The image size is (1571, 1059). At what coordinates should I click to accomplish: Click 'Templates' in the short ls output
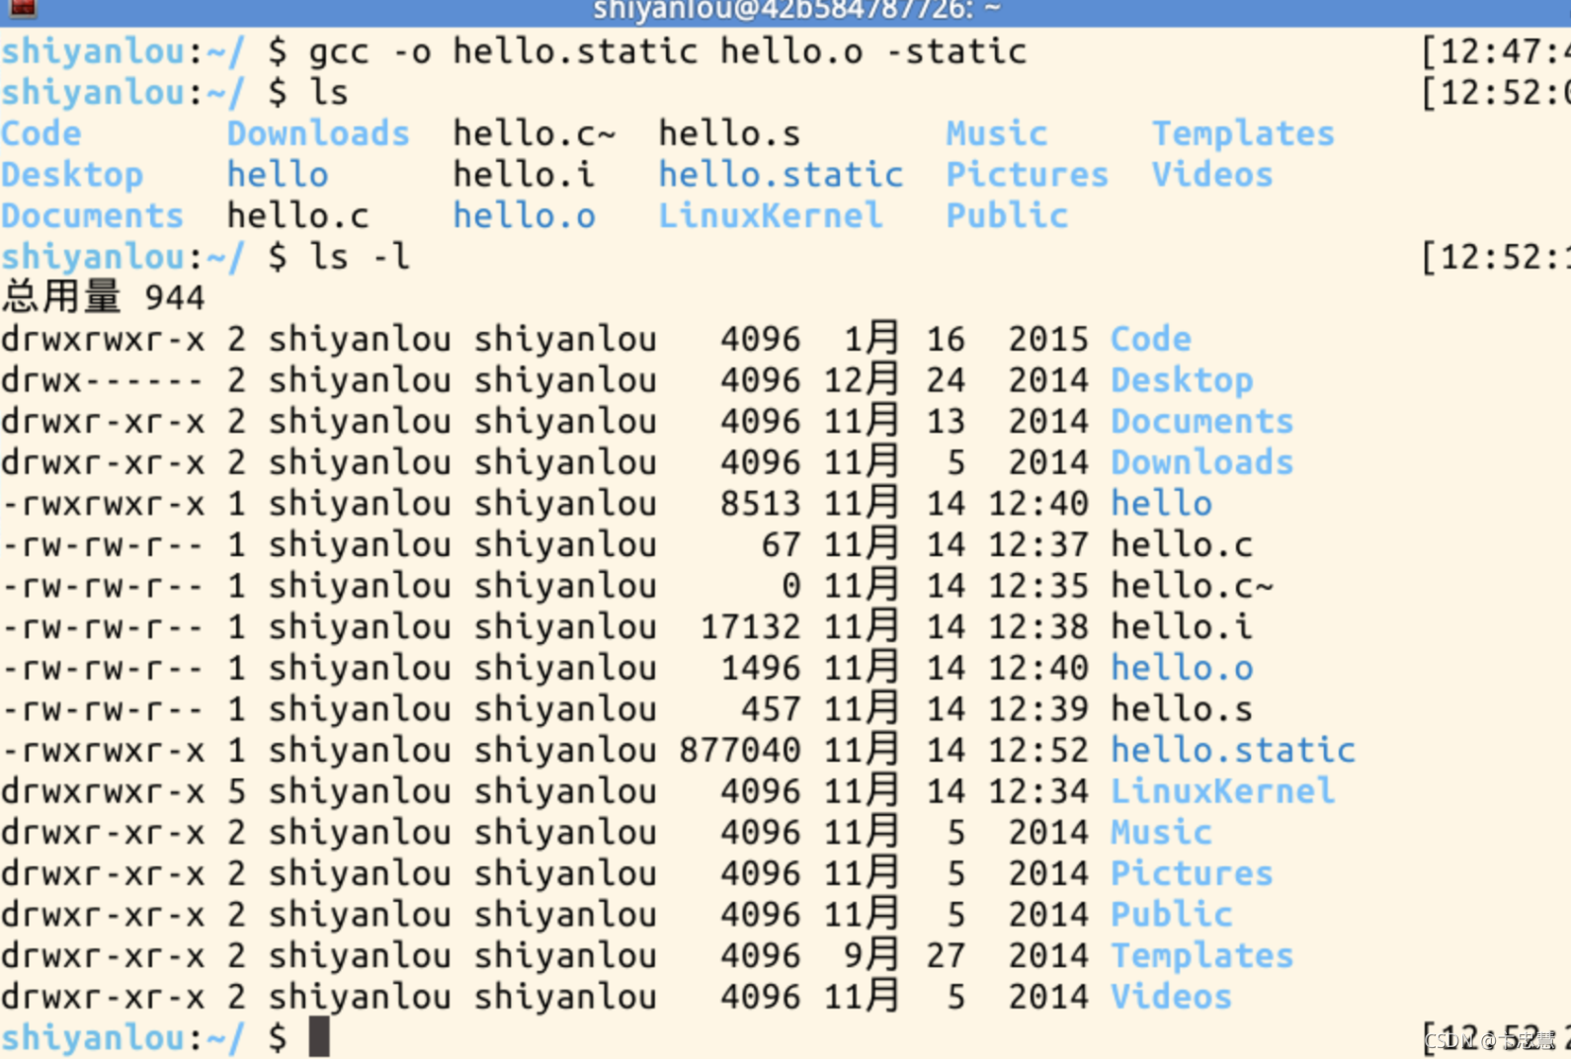click(1243, 133)
